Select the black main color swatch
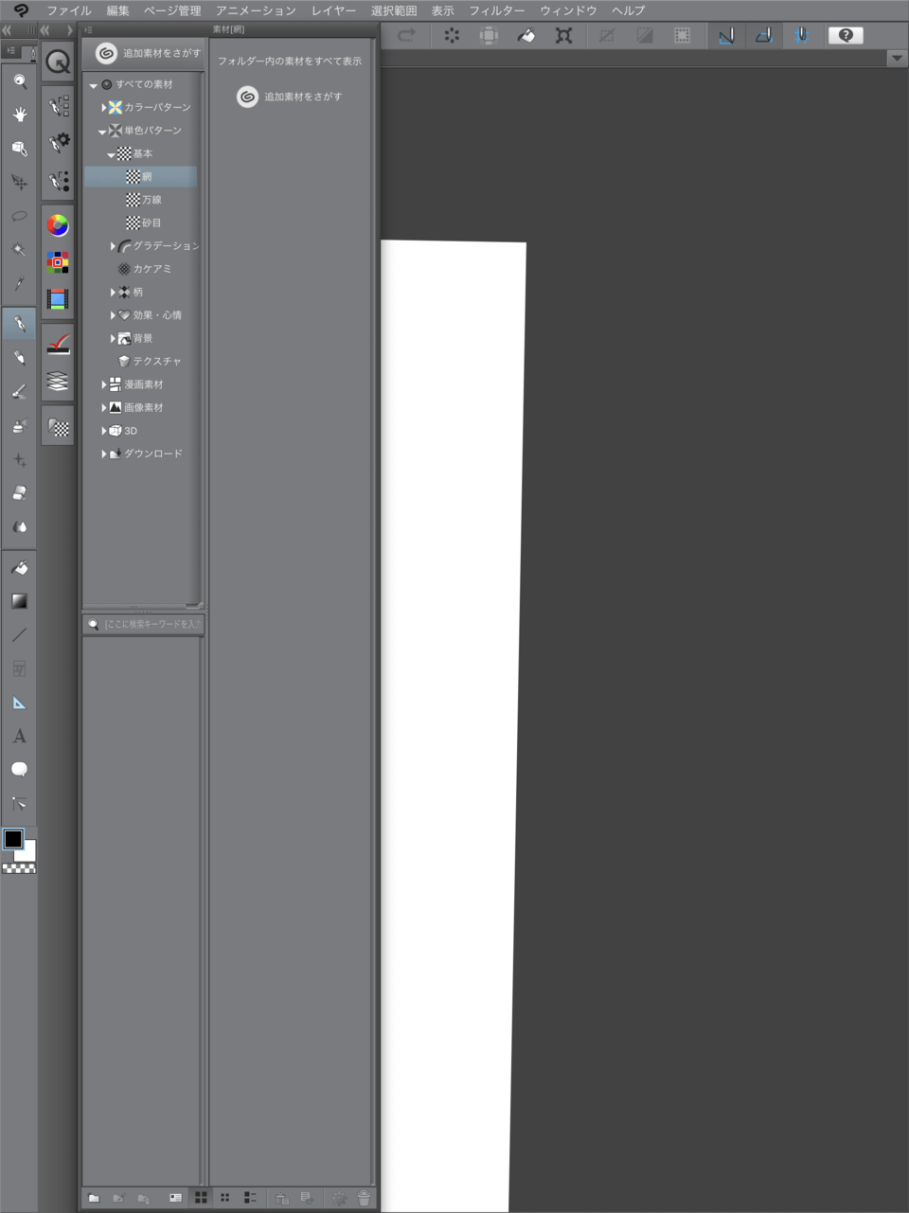The width and height of the screenshot is (909, 1213). pos(13,839)
